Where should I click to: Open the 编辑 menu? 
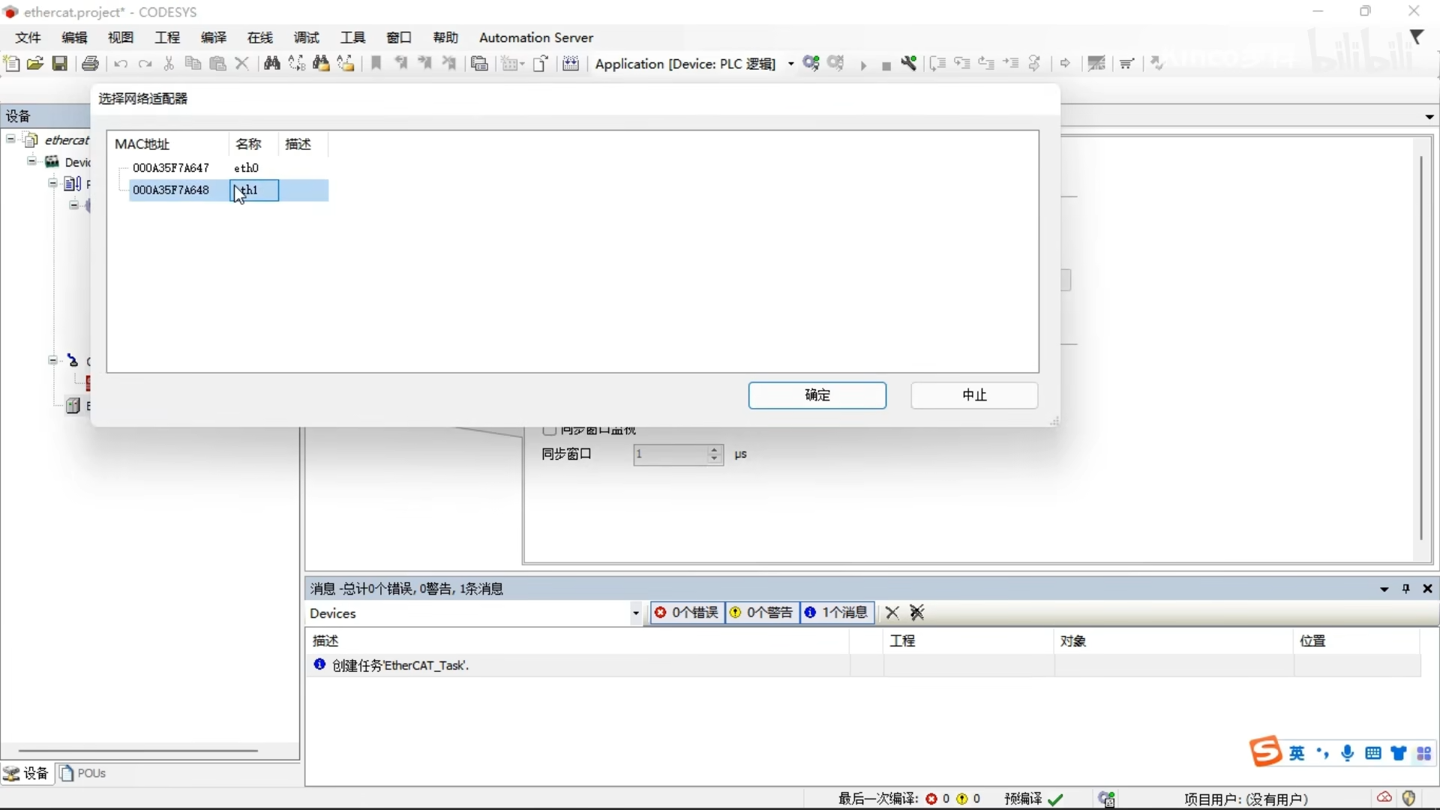click(74, 37)
